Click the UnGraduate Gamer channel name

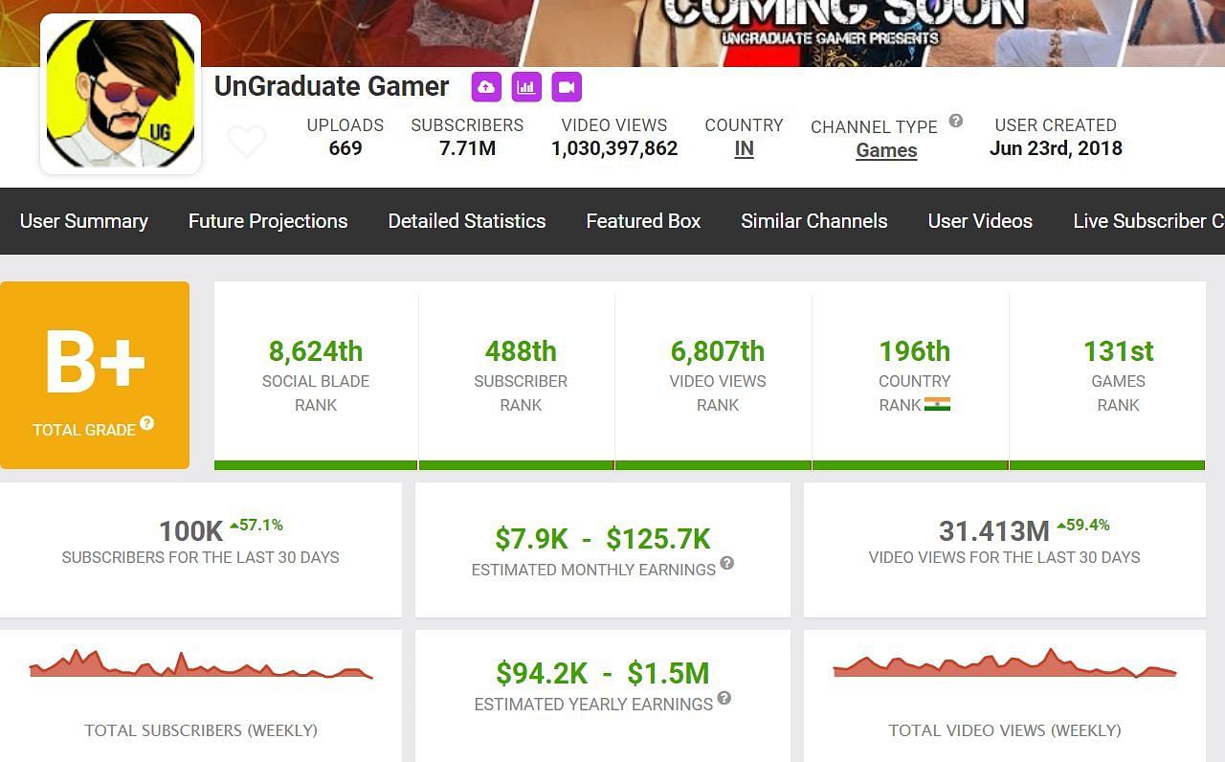tap(331, 86)
